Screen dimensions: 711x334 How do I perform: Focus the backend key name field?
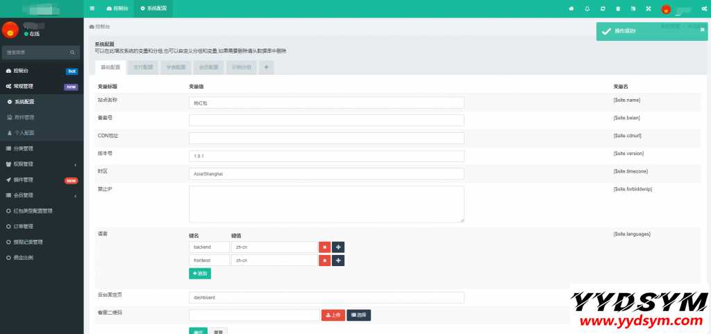click(210, 247)
